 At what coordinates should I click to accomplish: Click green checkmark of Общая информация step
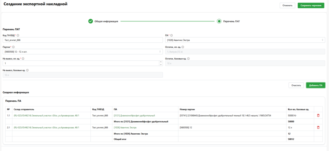coord(90,21)
